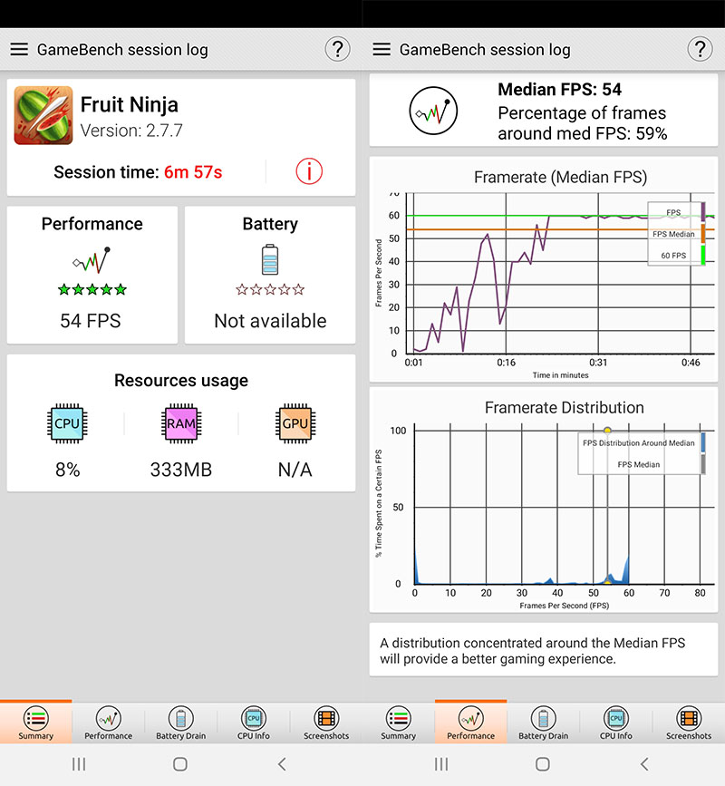Open red session info icon
This screenshot has width=725, height=786.
(309, 171)
